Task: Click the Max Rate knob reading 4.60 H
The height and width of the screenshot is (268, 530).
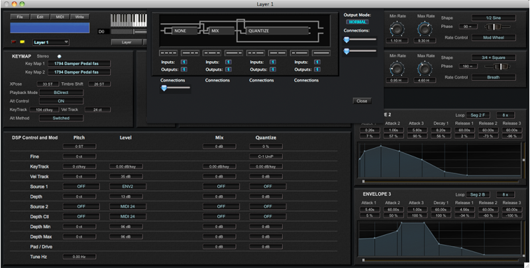Action: click(425, 68)
